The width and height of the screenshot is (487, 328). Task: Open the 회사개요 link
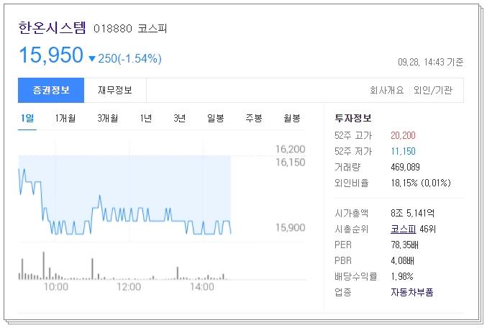387,90
